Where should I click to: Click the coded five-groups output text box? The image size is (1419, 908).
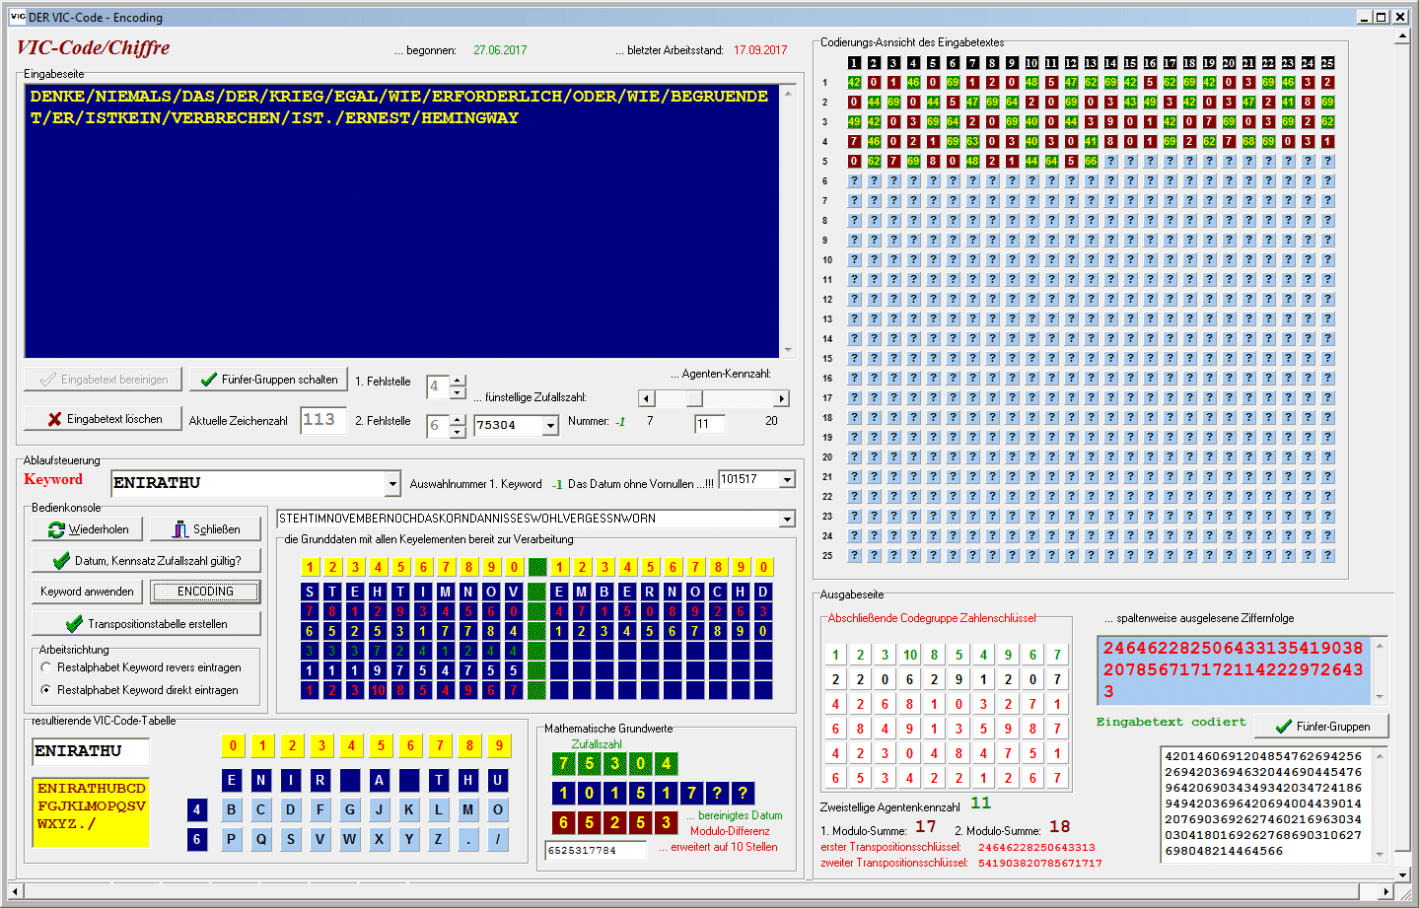[x=1266, y=804]
